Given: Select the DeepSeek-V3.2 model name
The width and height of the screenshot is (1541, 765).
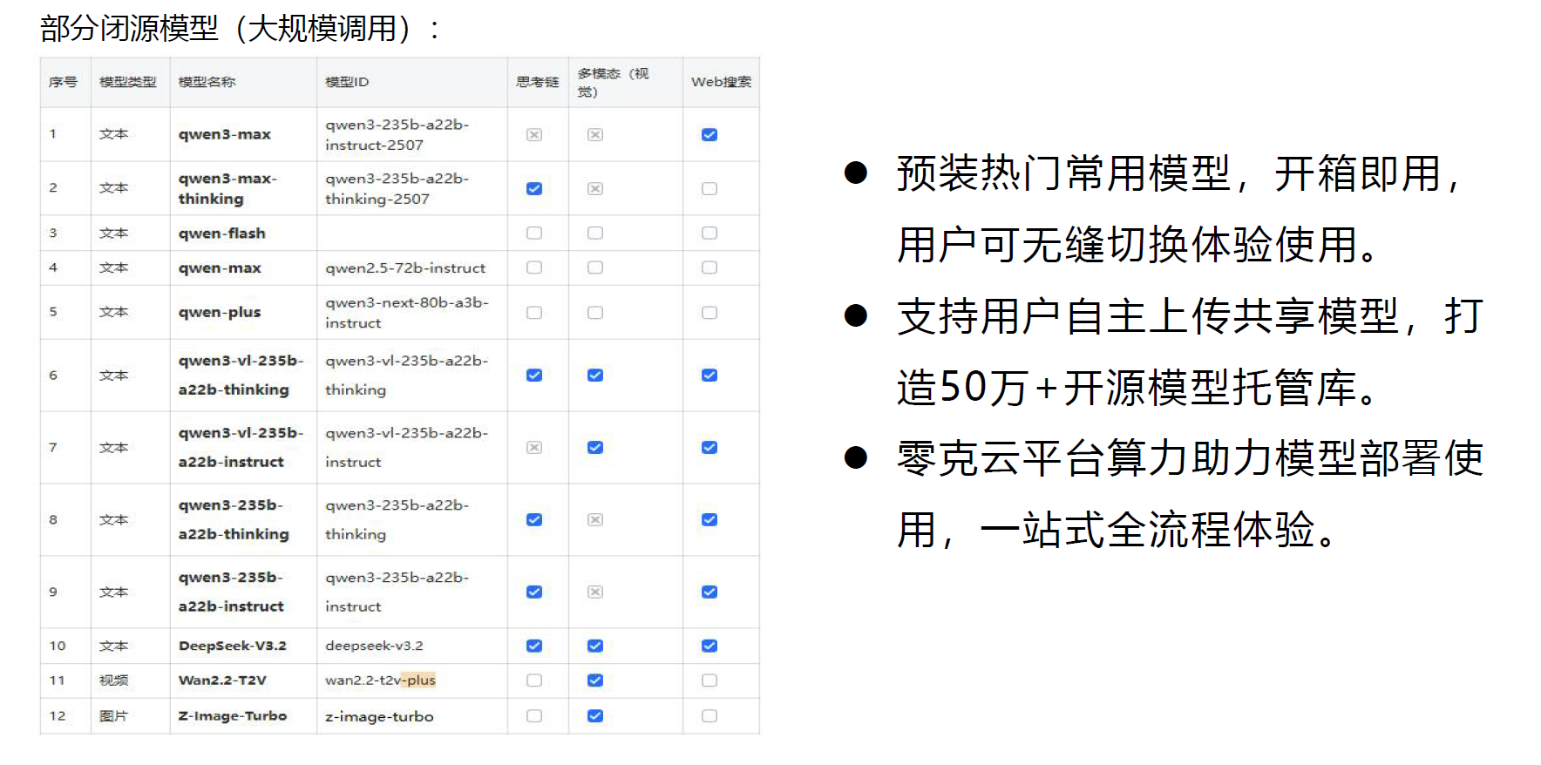Looking at the screenshot, I should click(x=233, y=646).
